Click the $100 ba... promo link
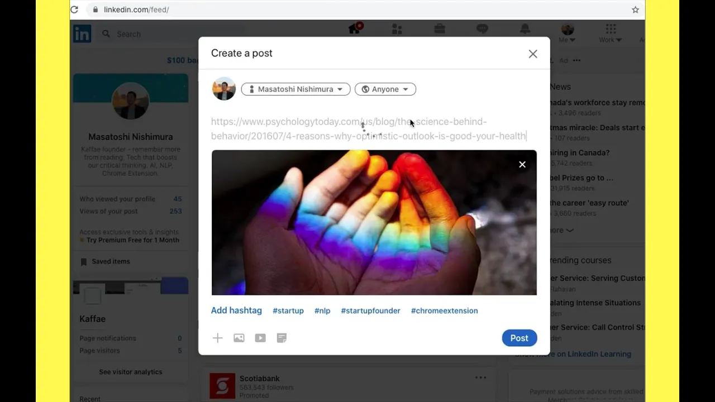Screen dimensions: 715x402 [183, 60]
